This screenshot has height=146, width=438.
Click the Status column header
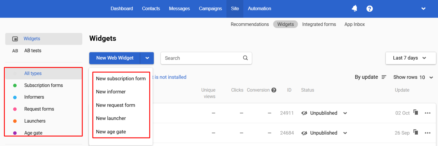click(x=308, y=90)
